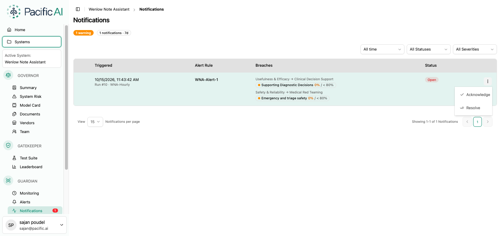Toggle the sidebar panel icon
Viewport: 501px width, 236px height.
(x=78, y=9)
